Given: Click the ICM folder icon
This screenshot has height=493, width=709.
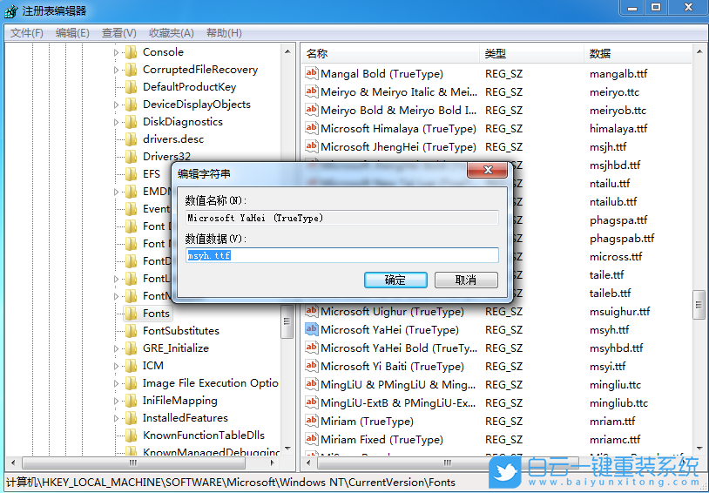Looking at the screenshot, I should [x=132, y=366].
